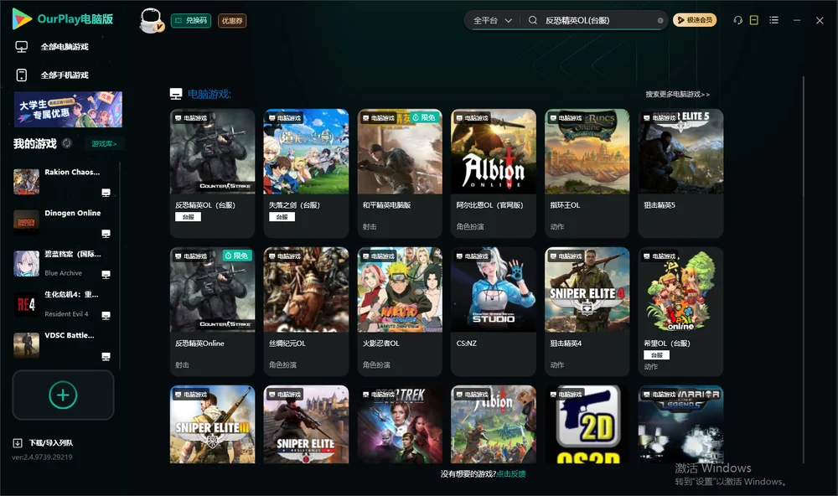Image resolution: width=838 pixels, height=496 pixels.
Task: Select Dinogen Online in my games
Action: [x=63, y=222]
